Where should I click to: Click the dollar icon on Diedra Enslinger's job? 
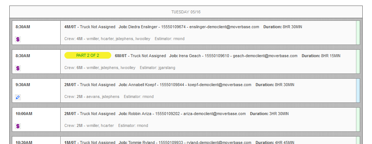pos(18,39)
